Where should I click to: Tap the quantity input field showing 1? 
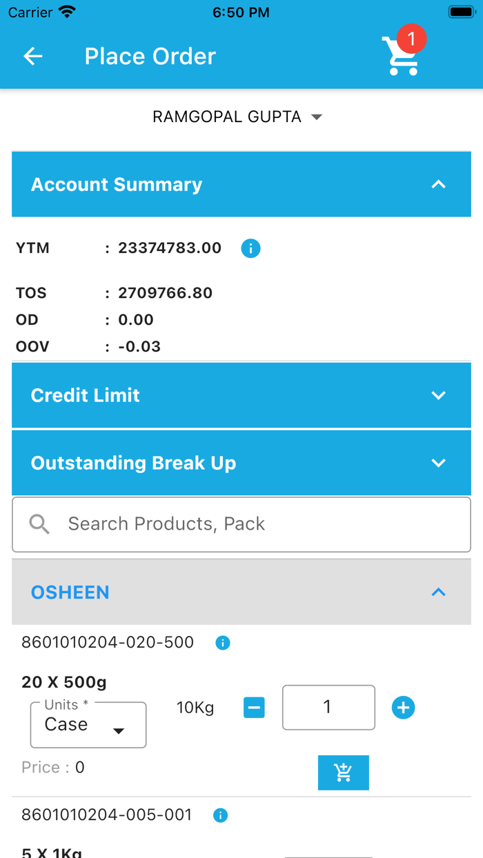(328, 708)
